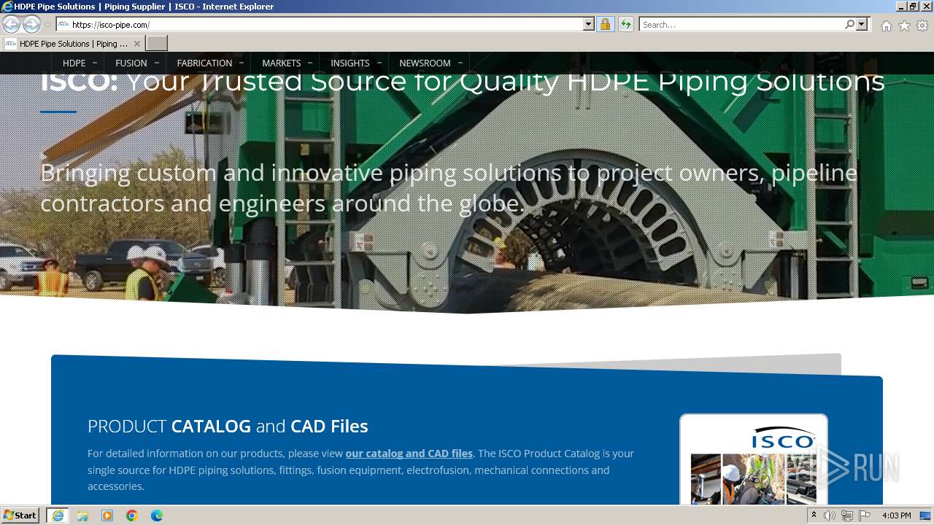Select the HDPE Pipe Solutions tab
934x525 pixels.
(72, 44)
